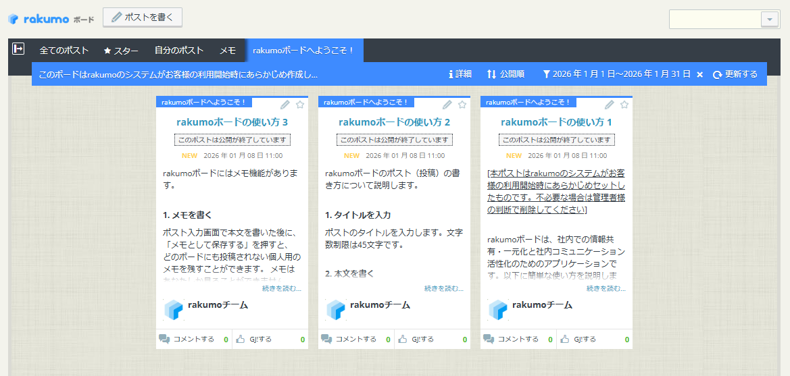
Task: Edit the 使い方 1 post with the pencil icon
Action: pos(610,104)
